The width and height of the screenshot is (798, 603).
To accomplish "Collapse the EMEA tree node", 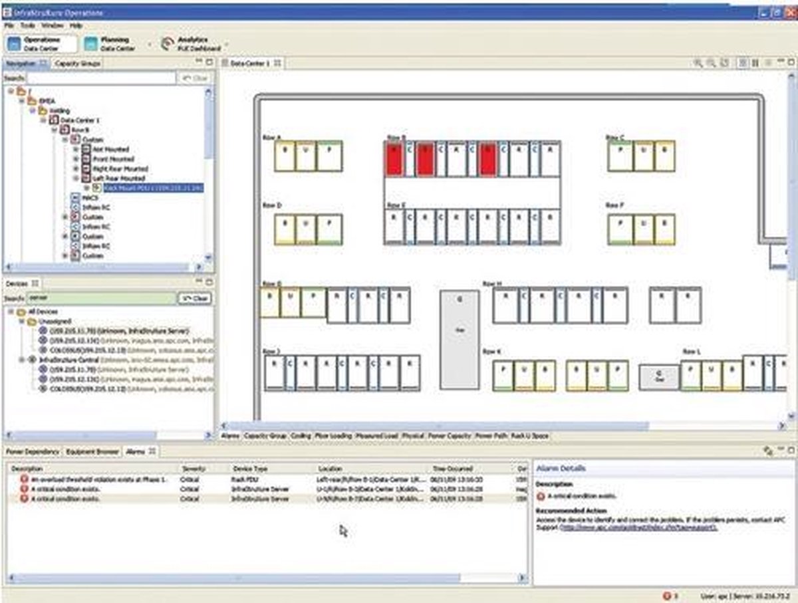I will tap(22, 101).
